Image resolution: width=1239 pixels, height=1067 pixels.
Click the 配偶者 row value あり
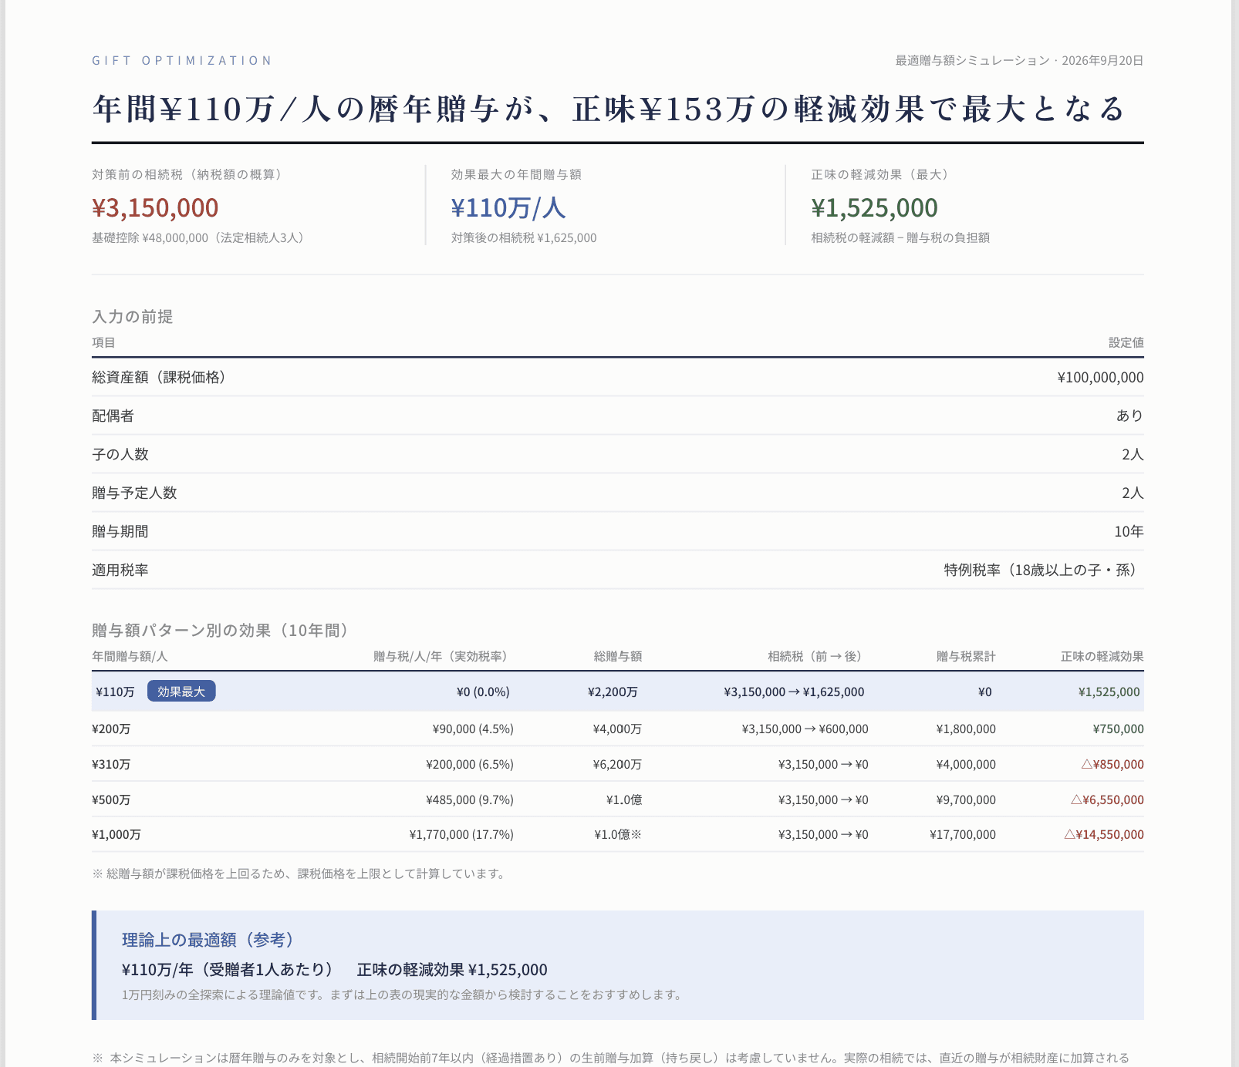(1129, 416)
